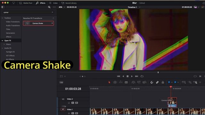Select Video Transitions in the Toolbox

pyautogui.click(x=13, y=22)
